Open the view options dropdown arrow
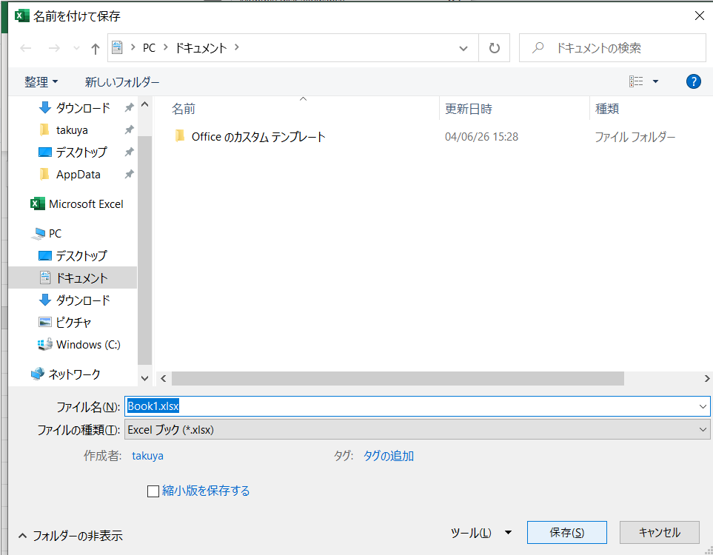Screen dimensions: 713x555 click(655, 81)
